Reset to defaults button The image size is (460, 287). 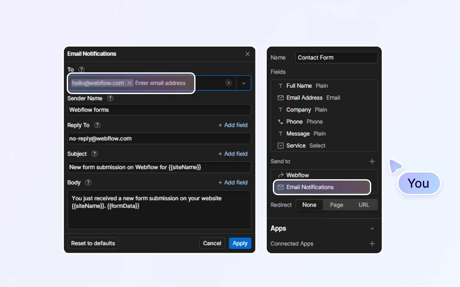pyautogui.click(x=93, y=243)
